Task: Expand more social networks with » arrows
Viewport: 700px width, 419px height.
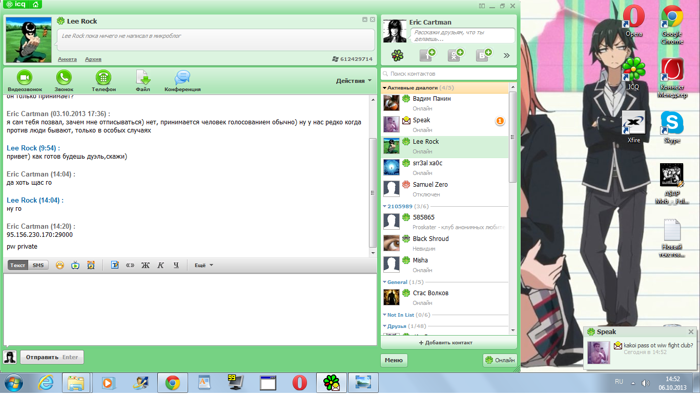Action: point(507,55)
